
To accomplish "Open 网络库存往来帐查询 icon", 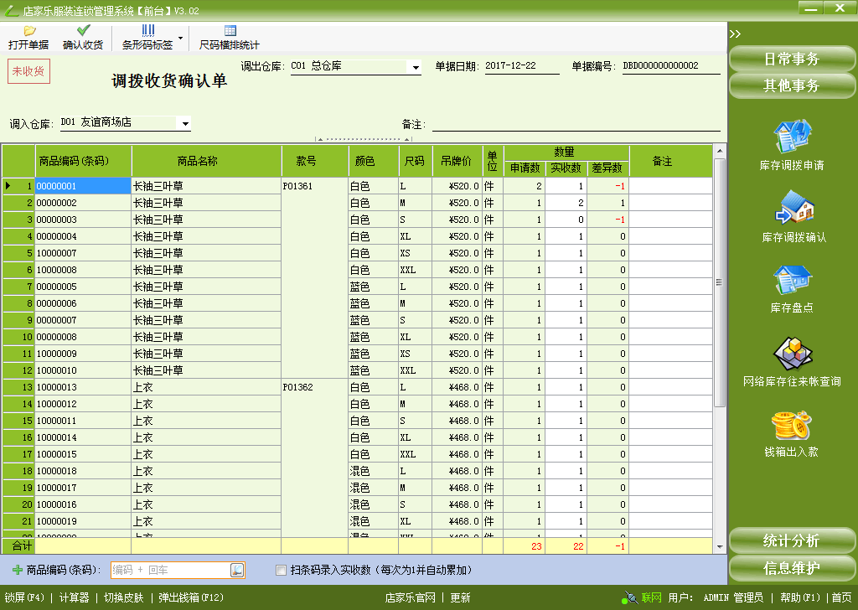I will point(792,354).
